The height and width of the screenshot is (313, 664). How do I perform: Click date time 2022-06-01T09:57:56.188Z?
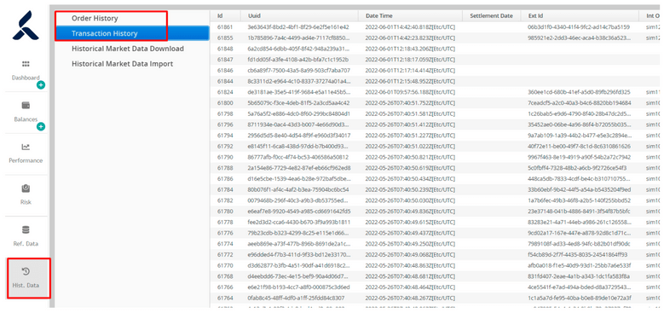click(410, 92)
